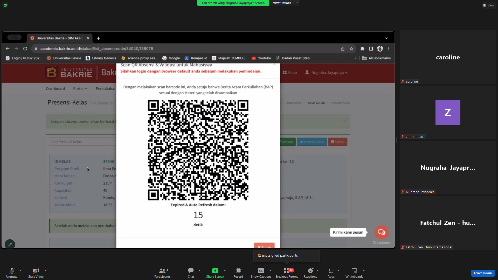Open Portal menu

[80, 88]
